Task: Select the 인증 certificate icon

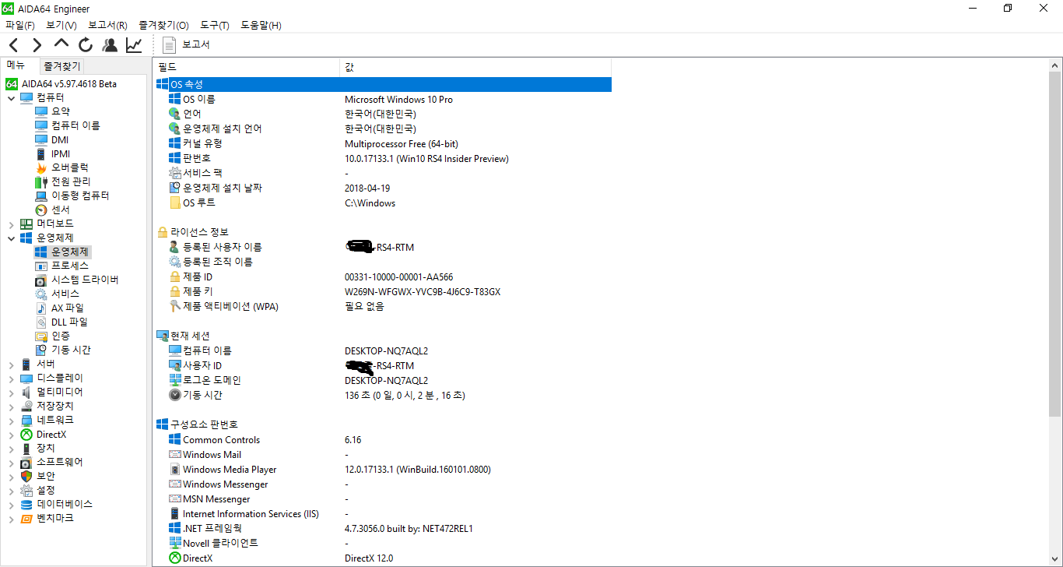Action: (x=41, y=336)
